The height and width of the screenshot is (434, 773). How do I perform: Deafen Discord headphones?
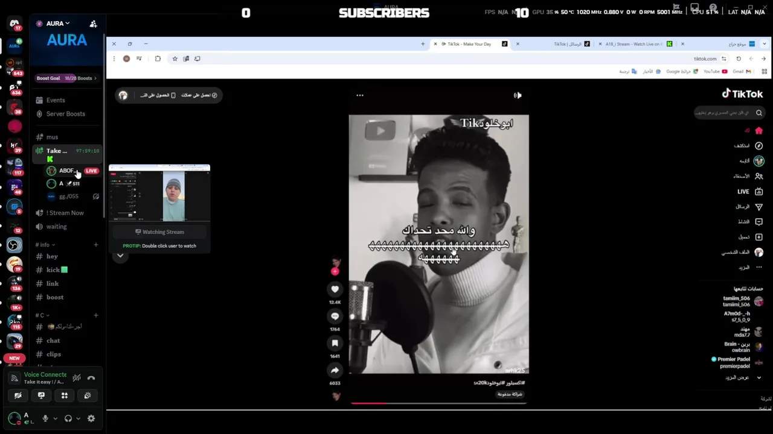[68, 418]
